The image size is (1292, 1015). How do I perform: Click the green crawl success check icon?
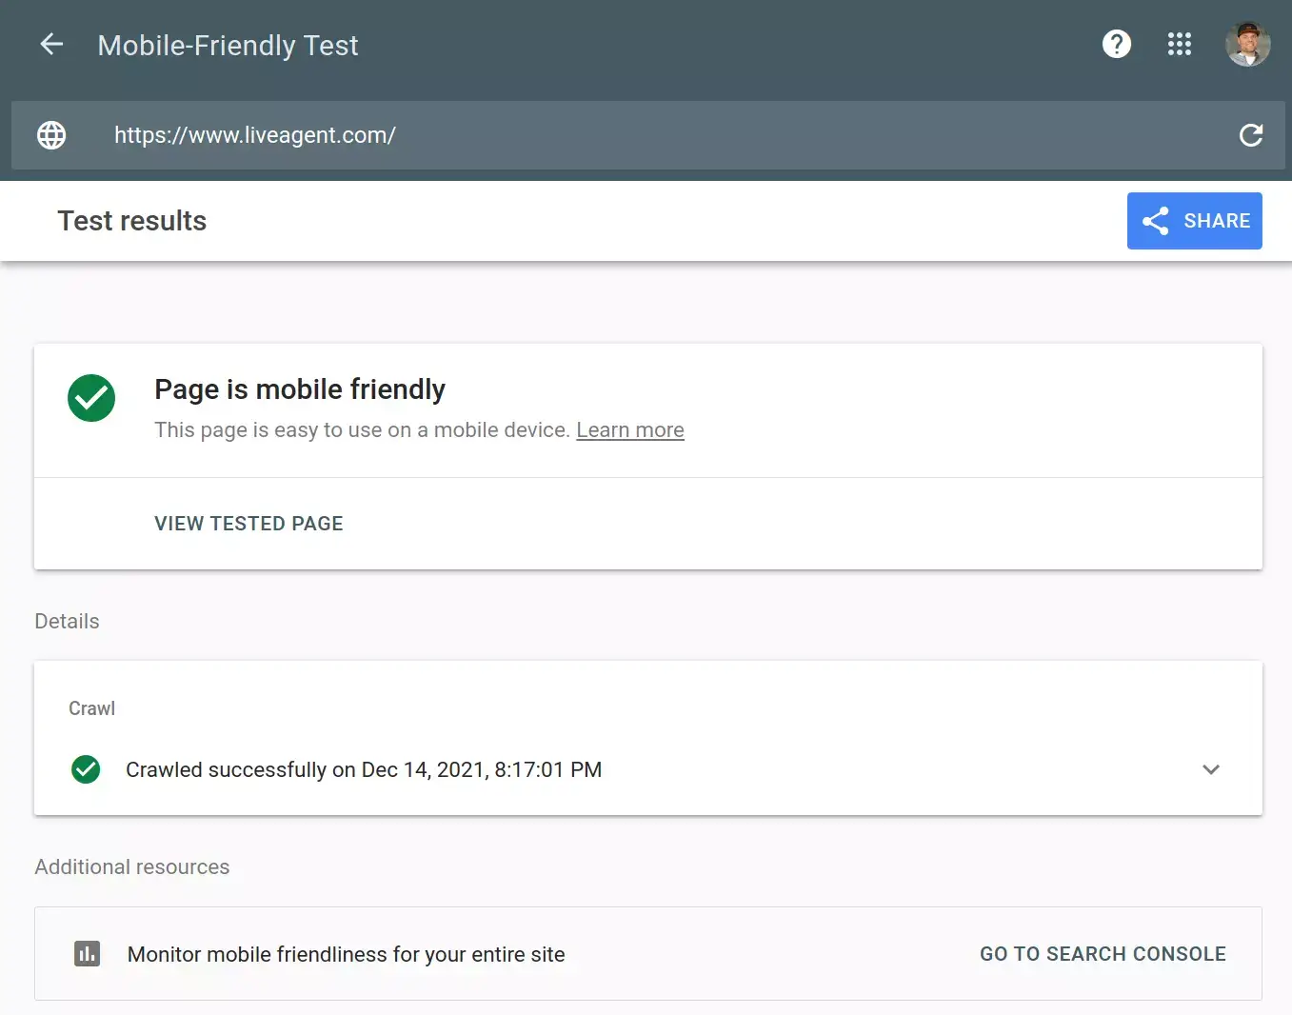[86, 769]
